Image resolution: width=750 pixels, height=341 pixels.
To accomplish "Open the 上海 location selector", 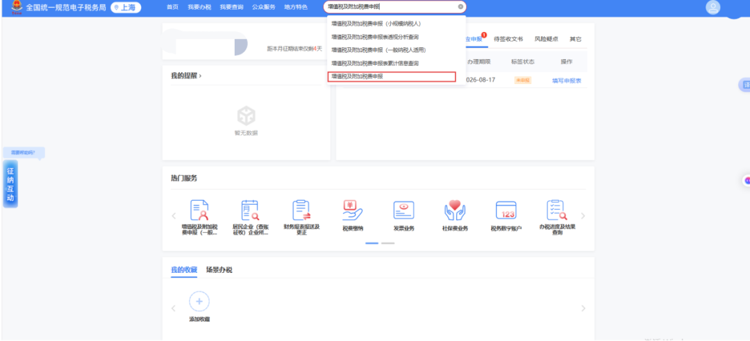I will point(125,7).
